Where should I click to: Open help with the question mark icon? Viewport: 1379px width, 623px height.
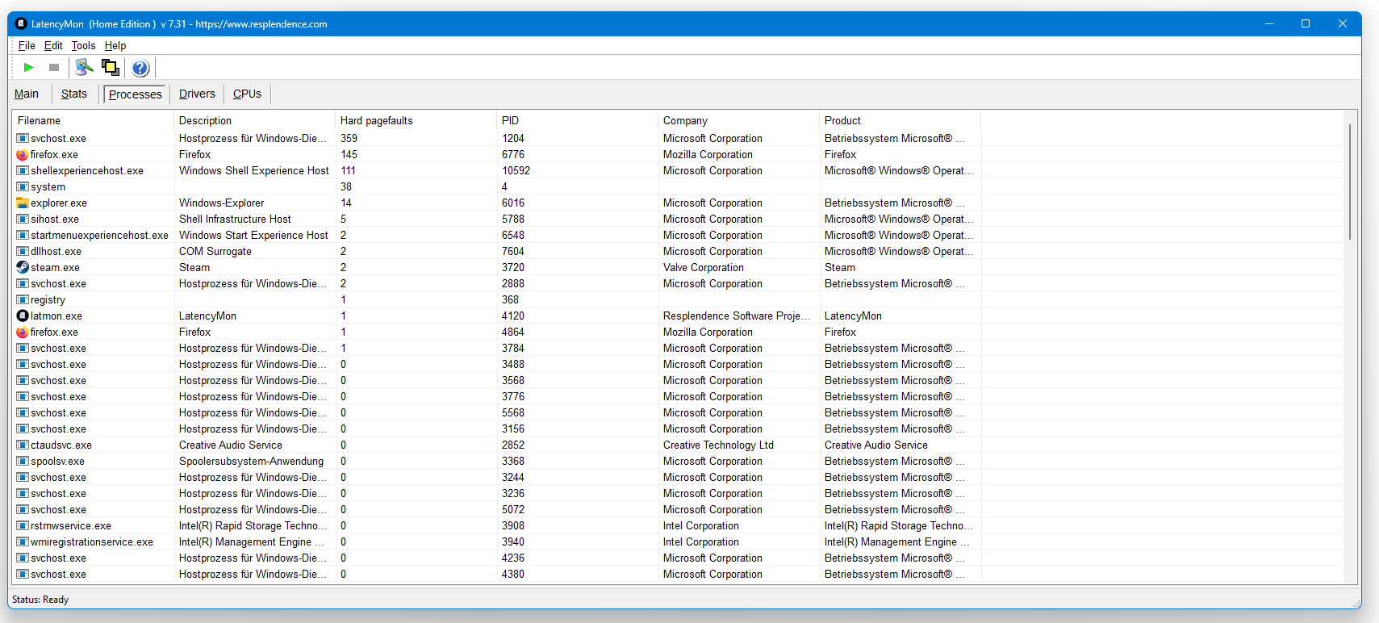(140, 68)
